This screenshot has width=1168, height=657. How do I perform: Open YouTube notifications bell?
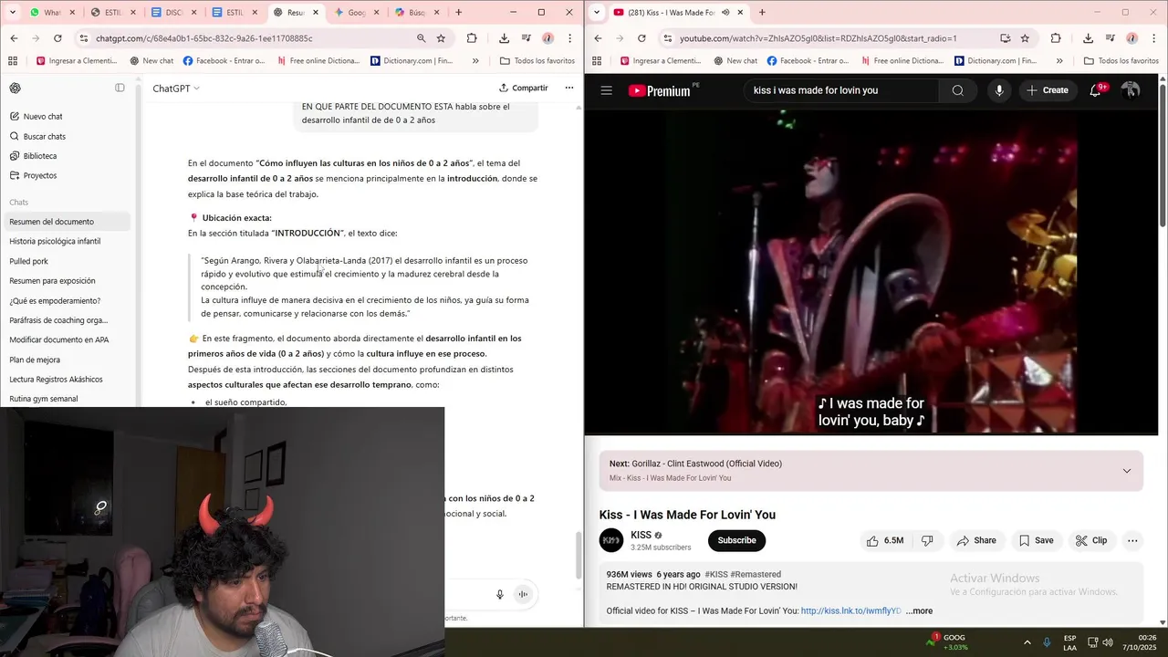point(1096,90)
